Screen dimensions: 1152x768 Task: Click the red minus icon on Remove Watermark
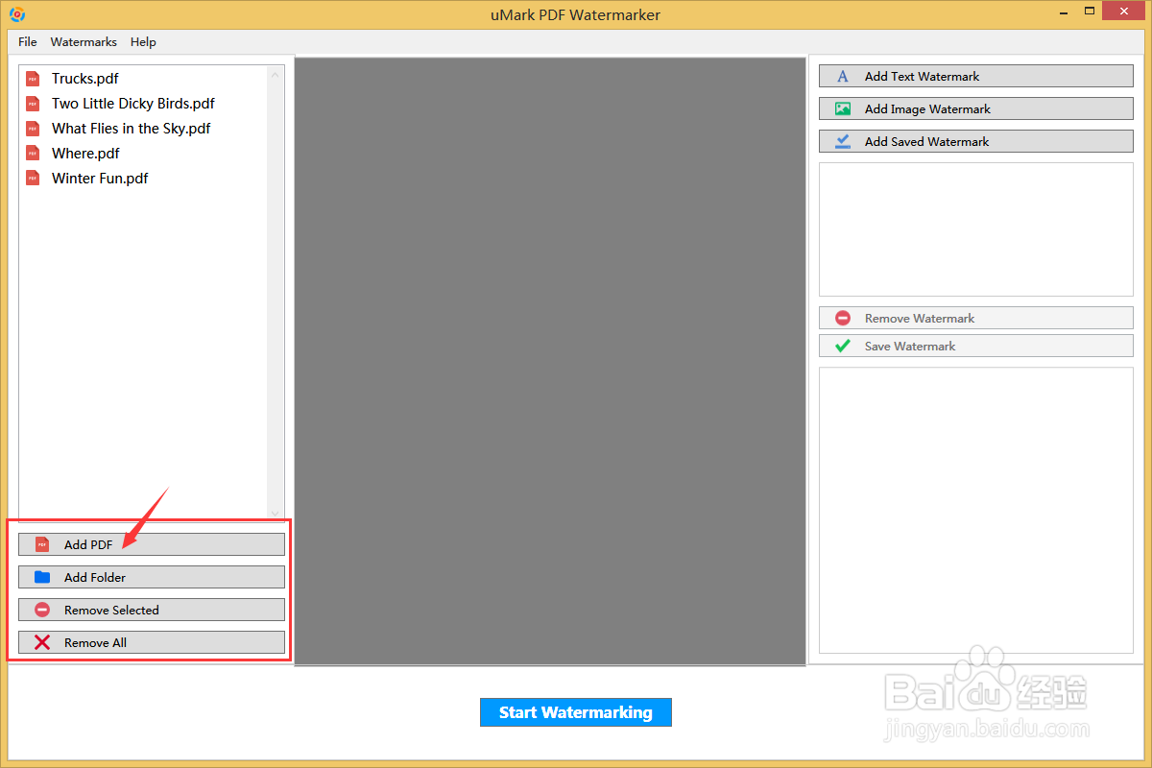[843, 318]
